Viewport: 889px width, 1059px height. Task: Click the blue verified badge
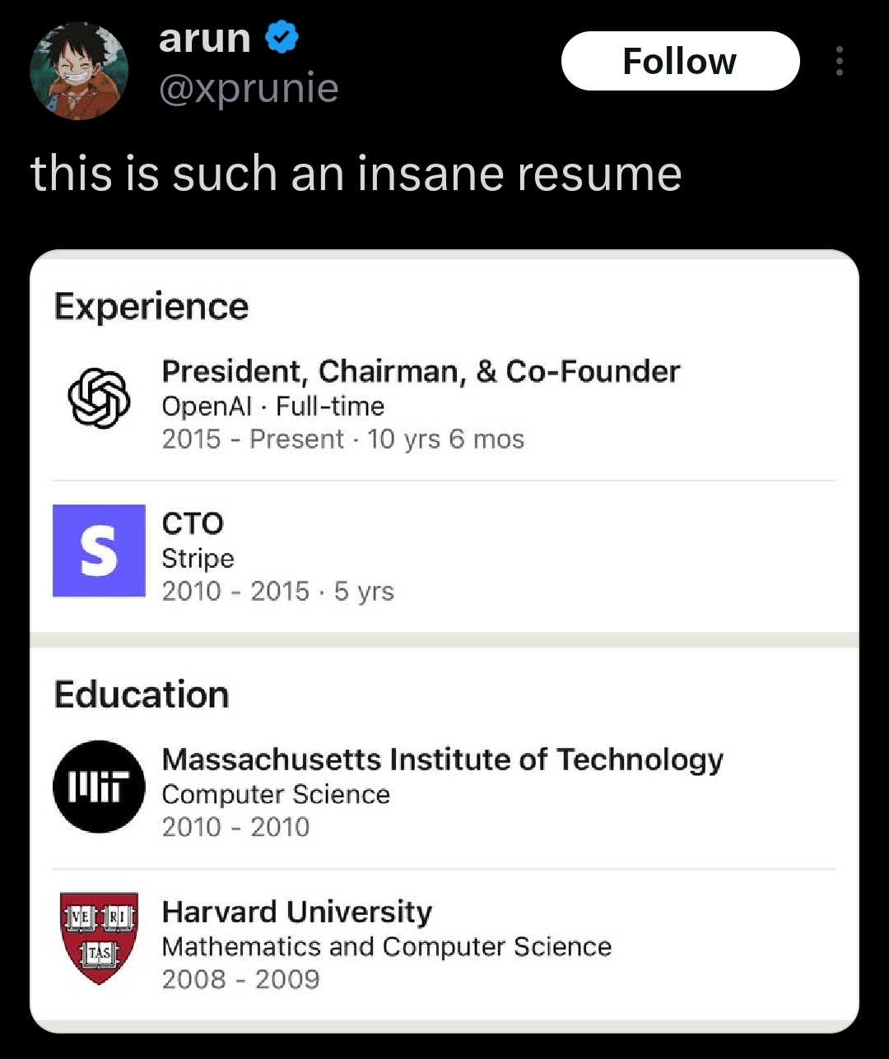(282, 38)
